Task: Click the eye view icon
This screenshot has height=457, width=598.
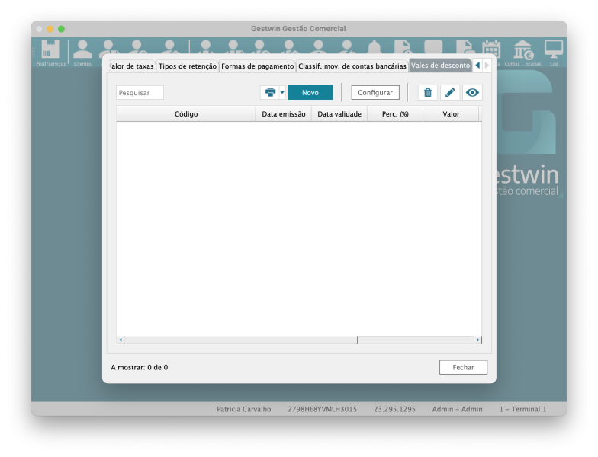Action: (472, 93)
